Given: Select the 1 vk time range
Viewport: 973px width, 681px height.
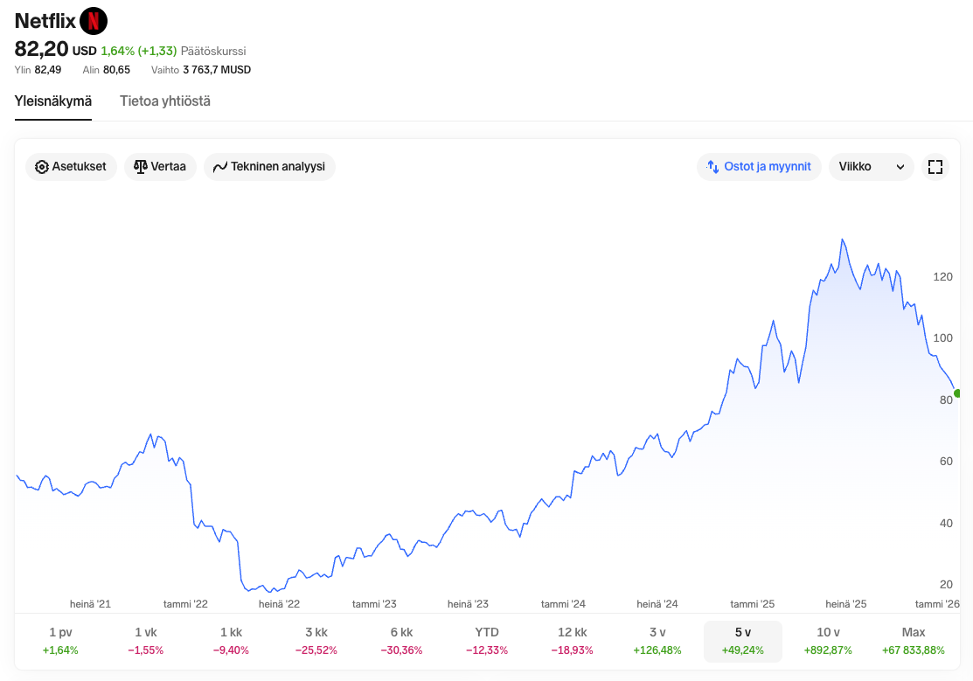Looking at the screenshot, I should point(146,642).
